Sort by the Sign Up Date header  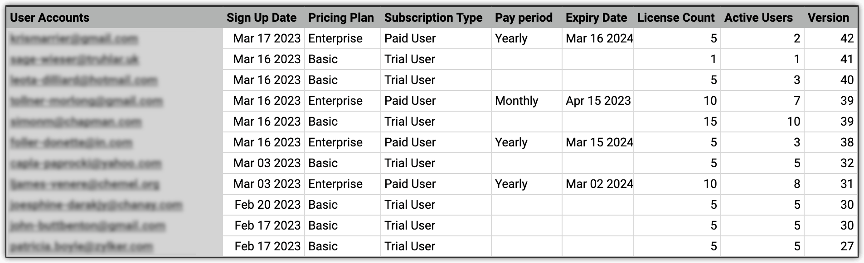(x=262, y=18)
